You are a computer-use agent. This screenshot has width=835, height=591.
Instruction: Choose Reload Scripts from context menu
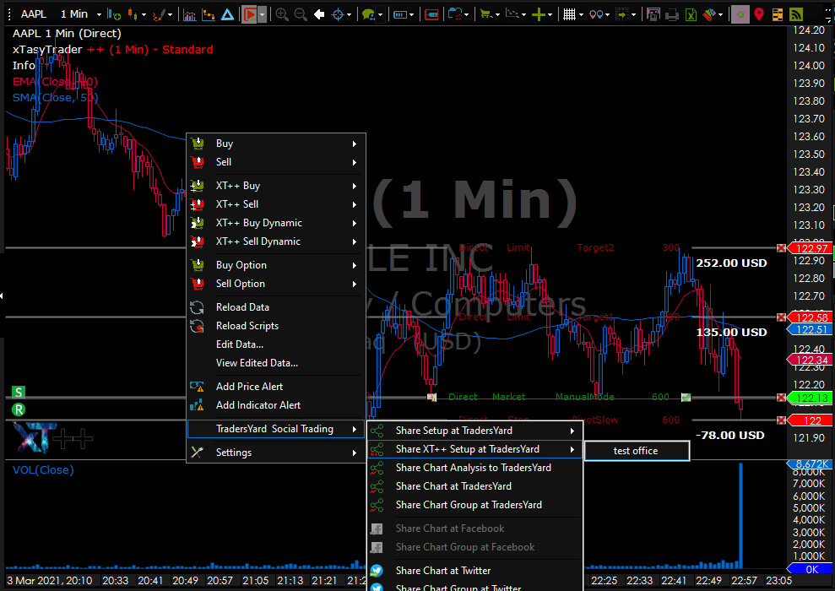click(276, 326)
